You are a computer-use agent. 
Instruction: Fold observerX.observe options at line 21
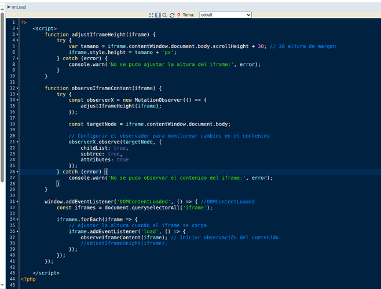click(x=17, y=142)
